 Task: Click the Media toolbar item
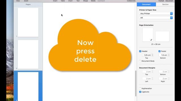tap(93, 1)
